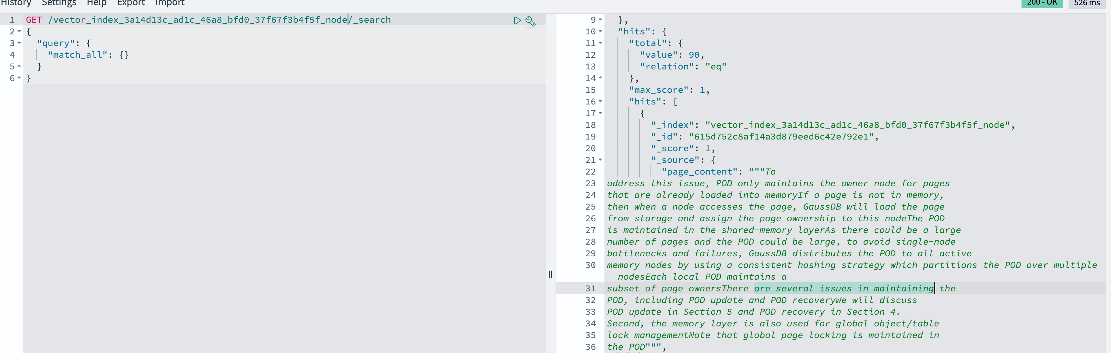1111x353 pixels.
Task: Click the Import menu item
Action: coord(170,3)
